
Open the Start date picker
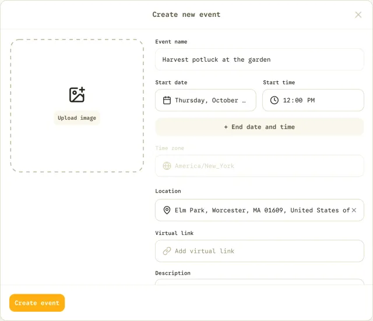[x=206, y=100]
